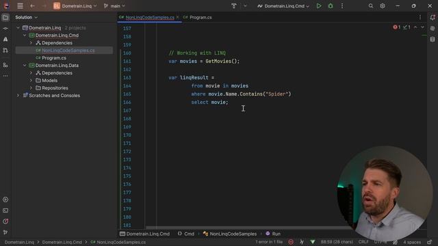438x246 pixels.
Task: Open the Database tool window
Action: (433, 40)
